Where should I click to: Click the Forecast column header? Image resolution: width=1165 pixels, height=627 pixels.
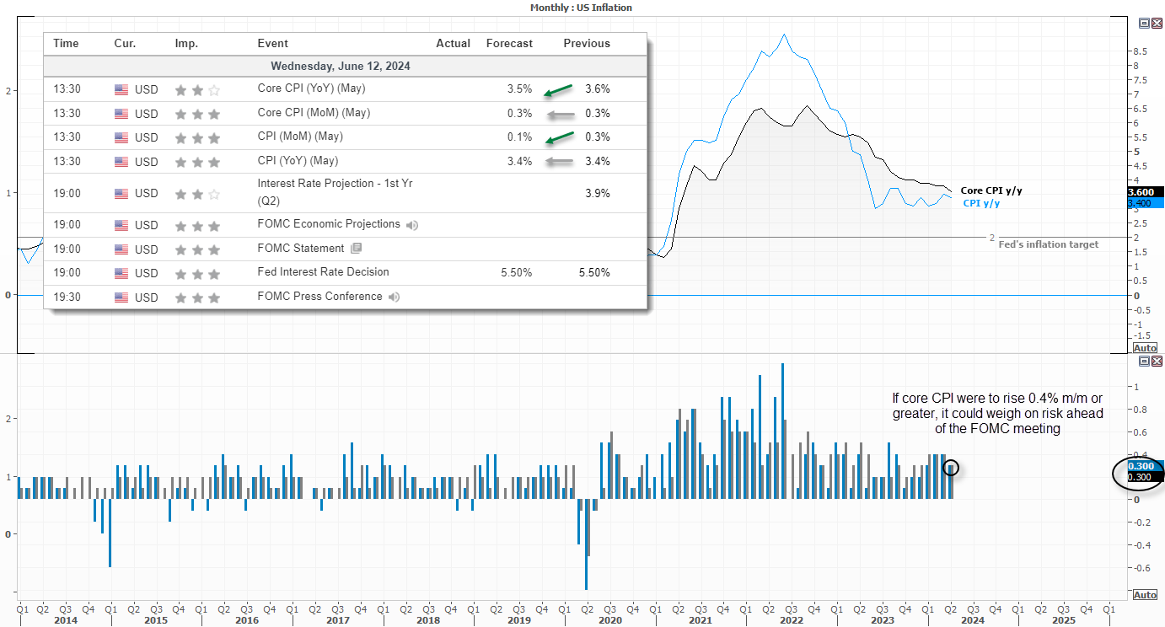pyautogui.click(x=509, y=44)
